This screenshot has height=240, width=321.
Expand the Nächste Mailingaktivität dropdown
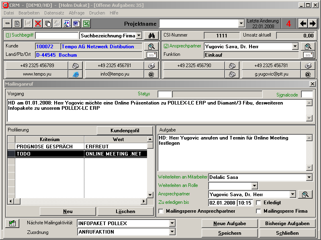[172, 224]
